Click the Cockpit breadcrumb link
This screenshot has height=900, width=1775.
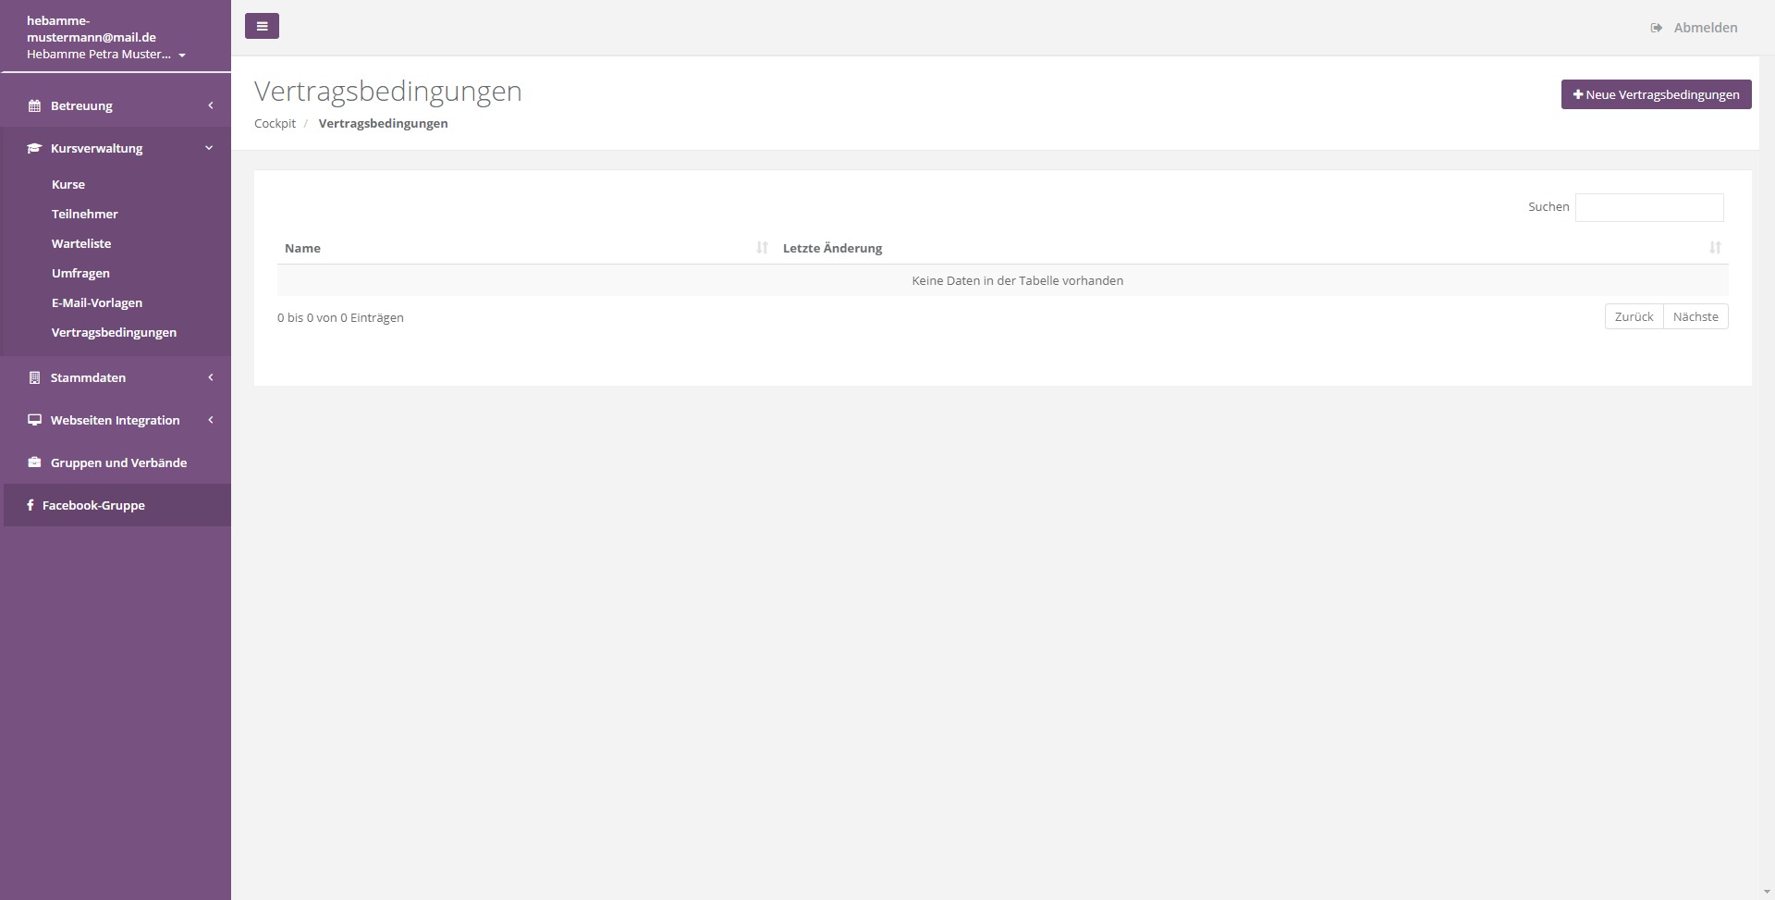275,123
